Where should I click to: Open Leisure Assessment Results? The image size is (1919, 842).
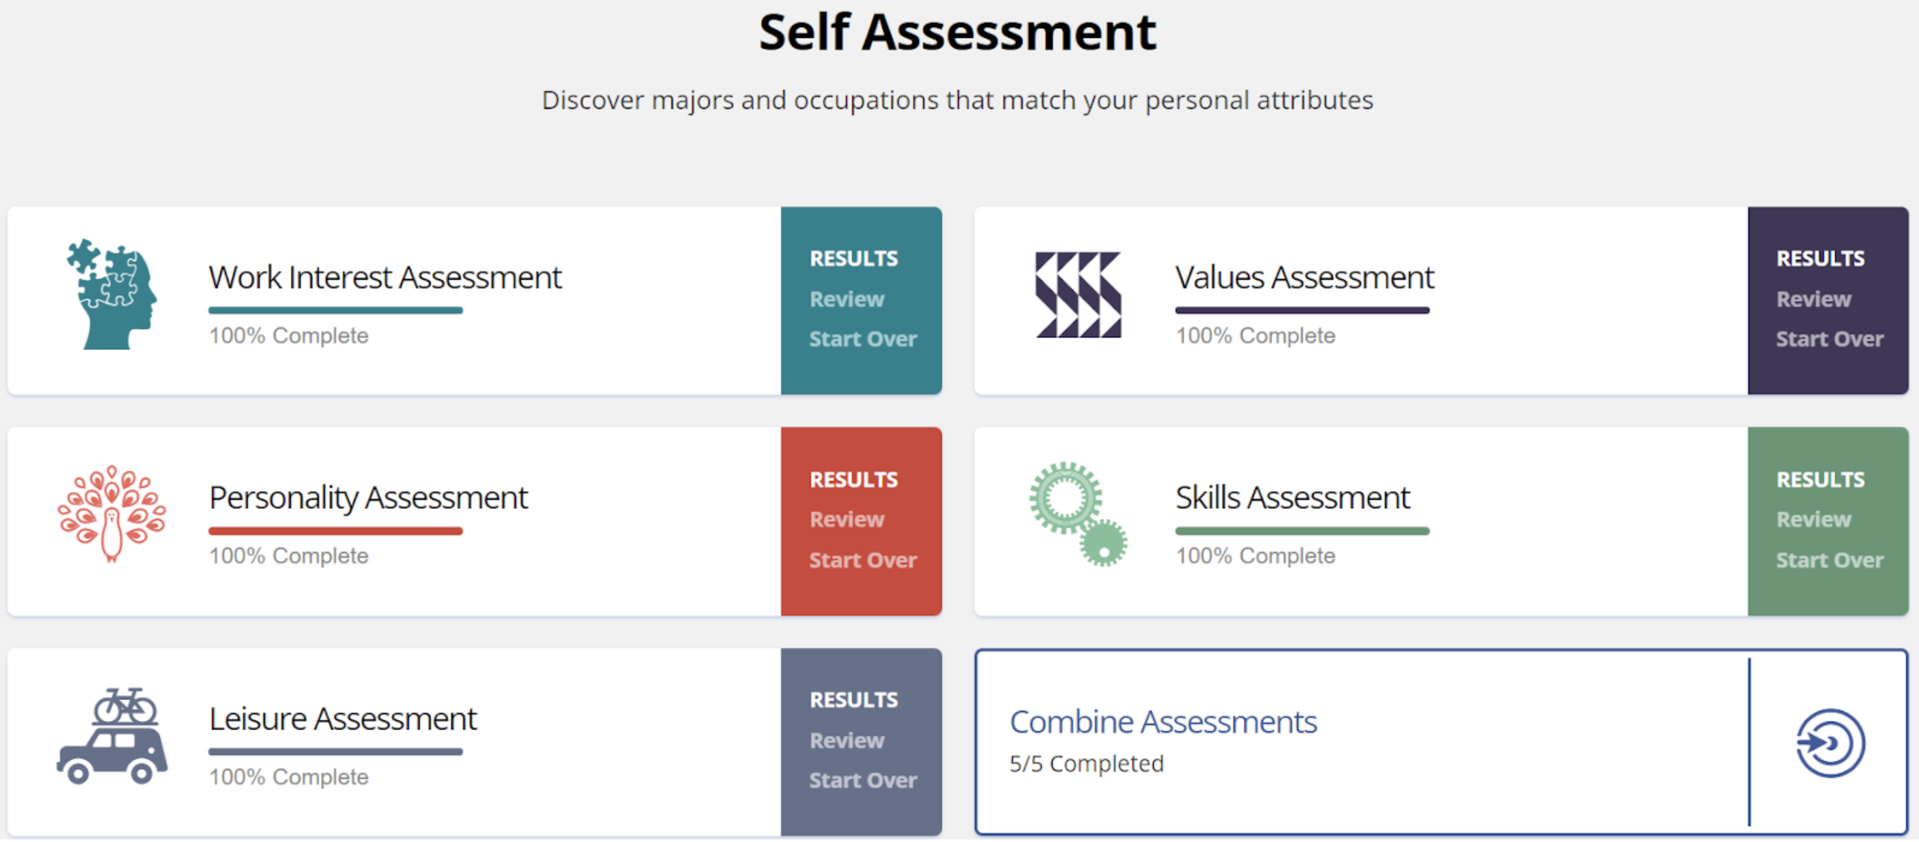pyautogui.click(x=853, y=700)
